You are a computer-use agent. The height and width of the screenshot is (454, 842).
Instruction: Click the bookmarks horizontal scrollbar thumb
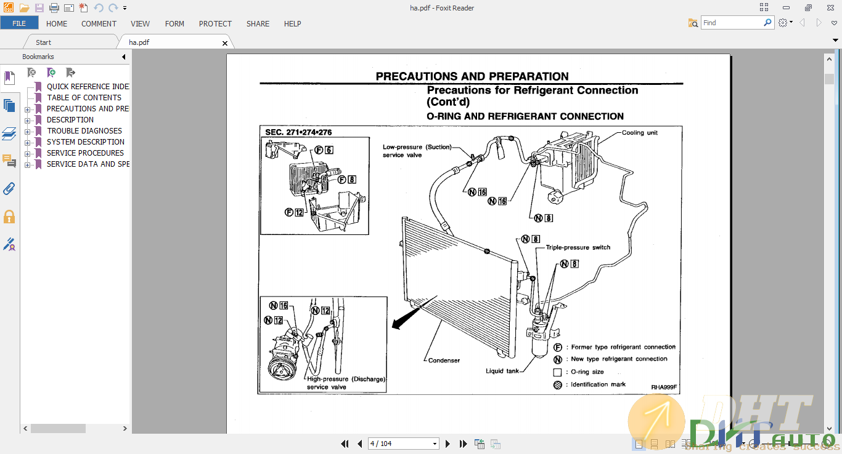pyautogui.click(x=58, y=428)
